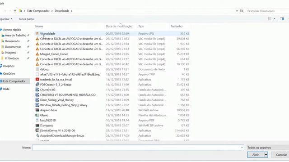Select D_mgsasc WinRAR ZIP icon
Viewport: 289px width, 162px height.
[x=37, y=126]
